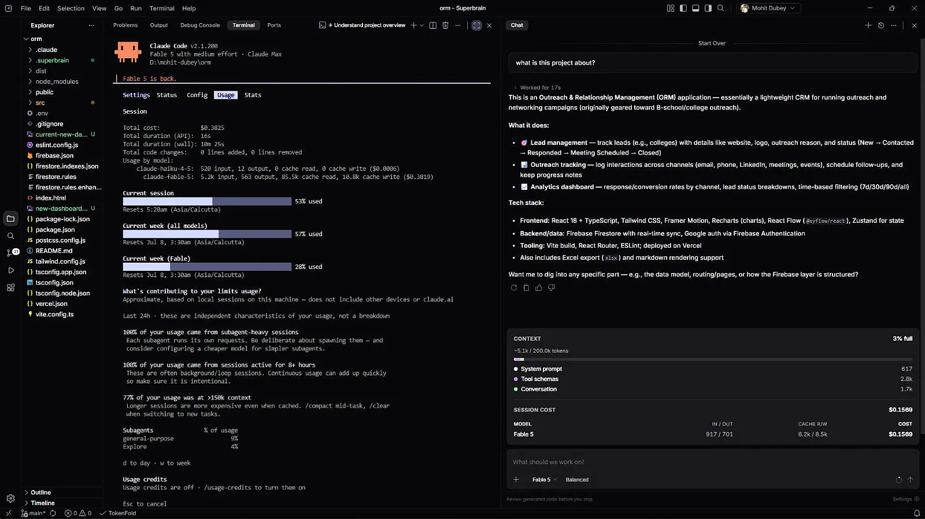
Task: Click the Balanced mode button in chat input
Action: click(577, 480)
